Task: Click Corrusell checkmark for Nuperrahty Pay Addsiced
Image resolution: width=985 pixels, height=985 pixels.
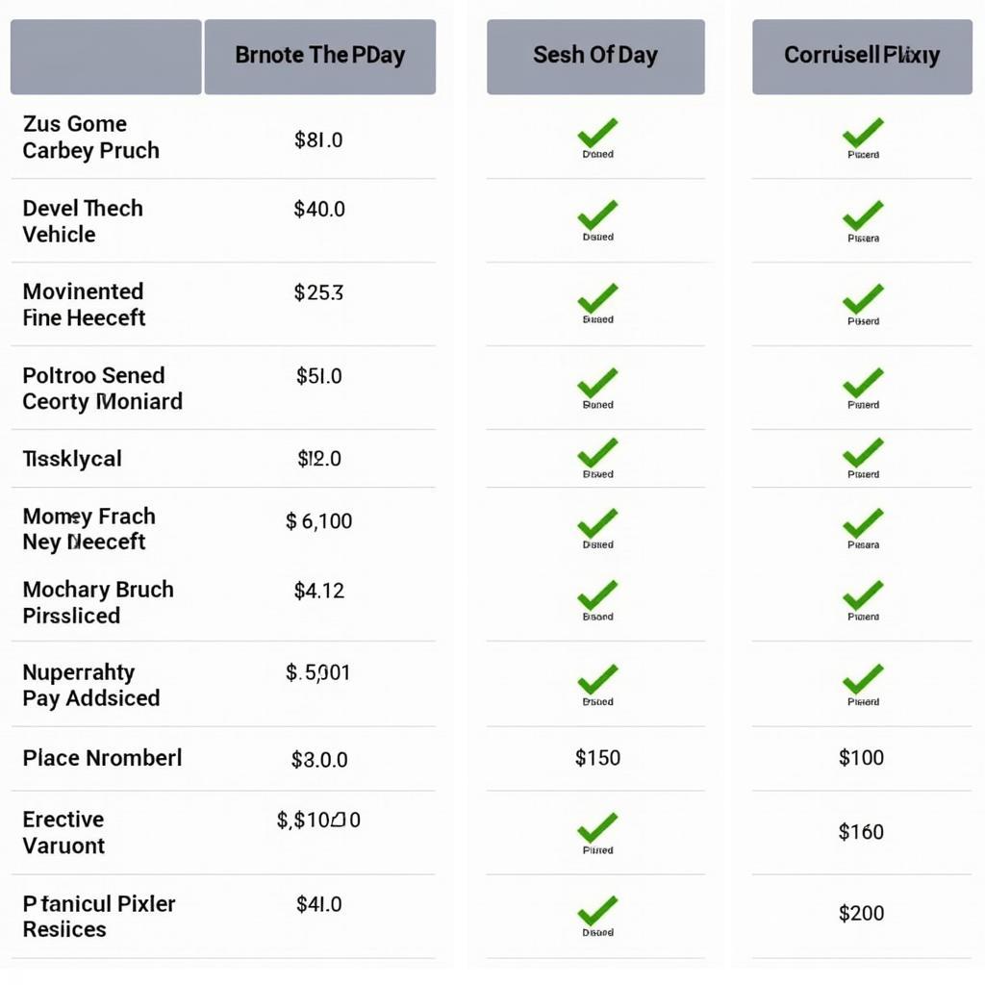Action: pos(863,679)
